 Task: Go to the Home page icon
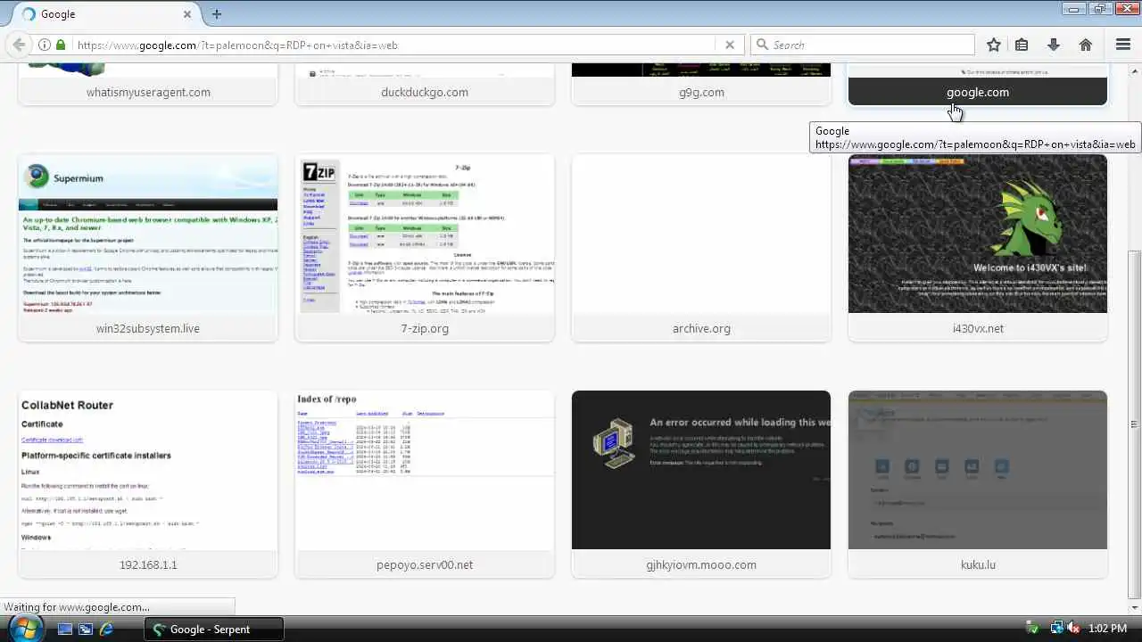(x=1086, y=45)
